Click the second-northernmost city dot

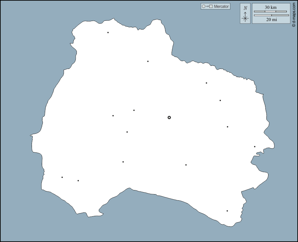(148, 61)
